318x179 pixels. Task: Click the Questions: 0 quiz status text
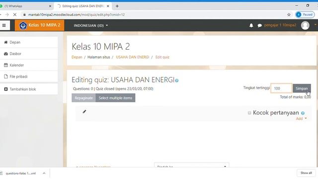(x=113, y=89)
